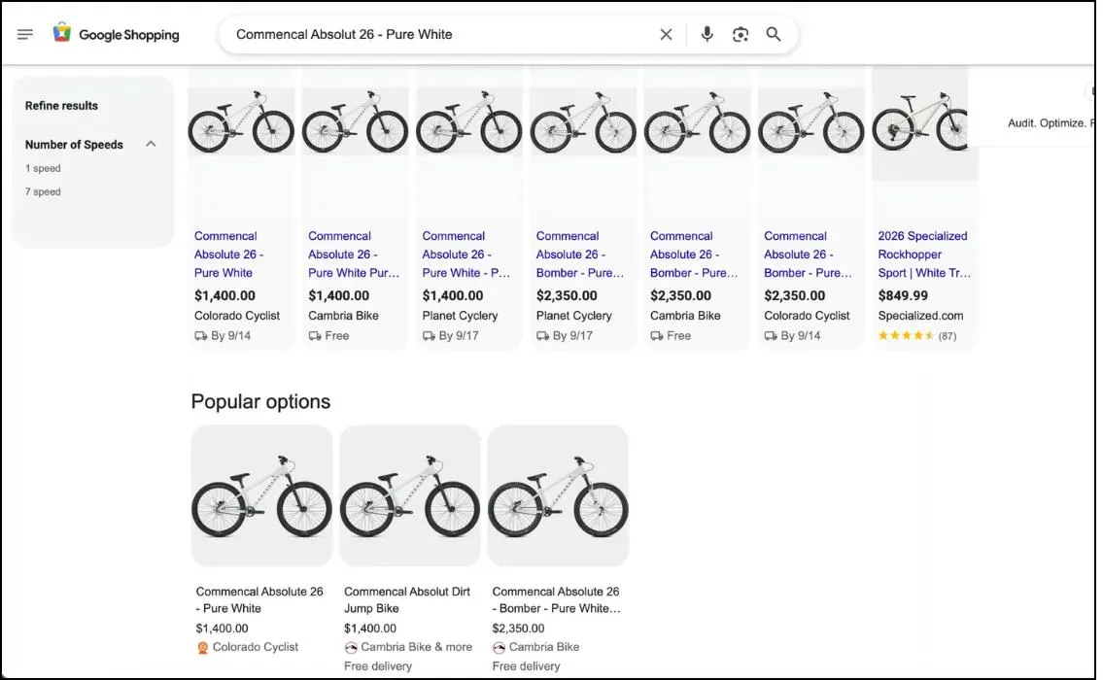Image resolution: width=1103 pixels, height=680 pixels.
Task: Click Cambria Bike & more store icon
Action: [x=351, y=648]
